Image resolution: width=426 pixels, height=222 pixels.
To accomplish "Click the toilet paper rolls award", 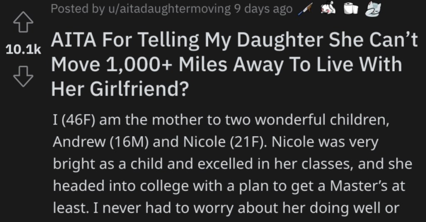I will pyautogui.click(x=351, y=9).
